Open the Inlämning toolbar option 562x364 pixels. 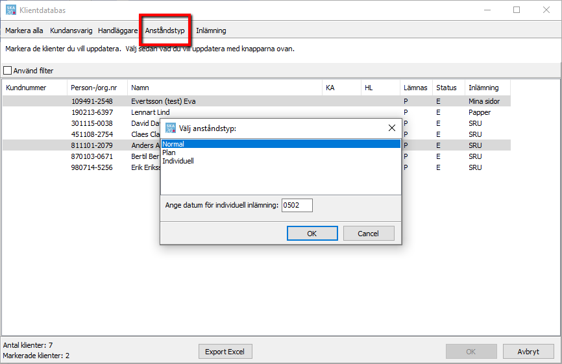[211, 30]
